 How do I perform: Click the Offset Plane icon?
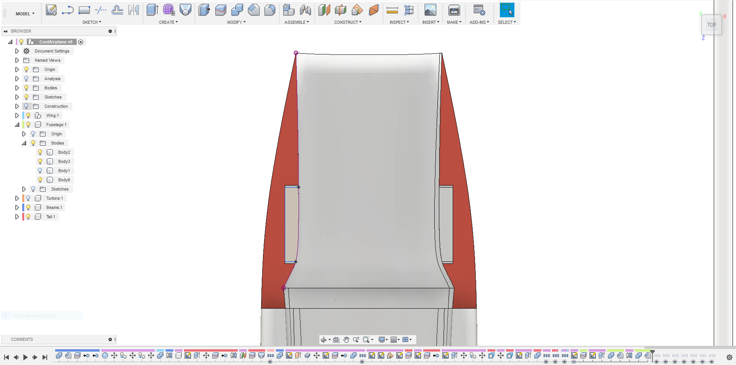point(324,10)
